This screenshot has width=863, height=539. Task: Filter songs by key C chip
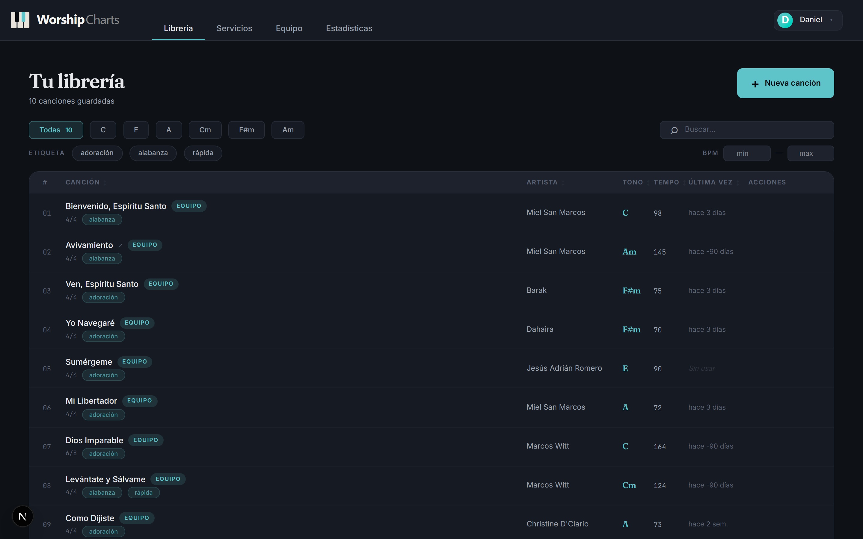tap(103, 130)
